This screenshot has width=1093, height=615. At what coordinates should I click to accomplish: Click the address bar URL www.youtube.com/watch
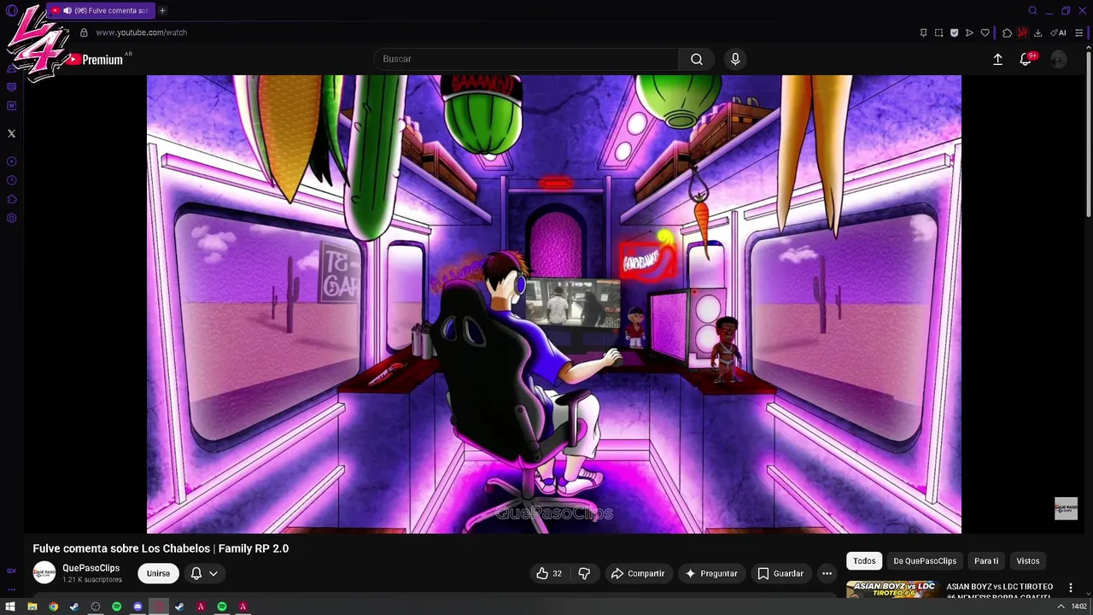(141, 32)
